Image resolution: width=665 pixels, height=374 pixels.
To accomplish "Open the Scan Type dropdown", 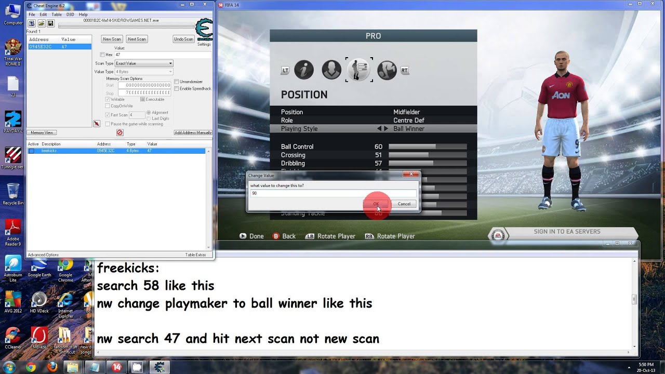I will [x=144, y=63].
